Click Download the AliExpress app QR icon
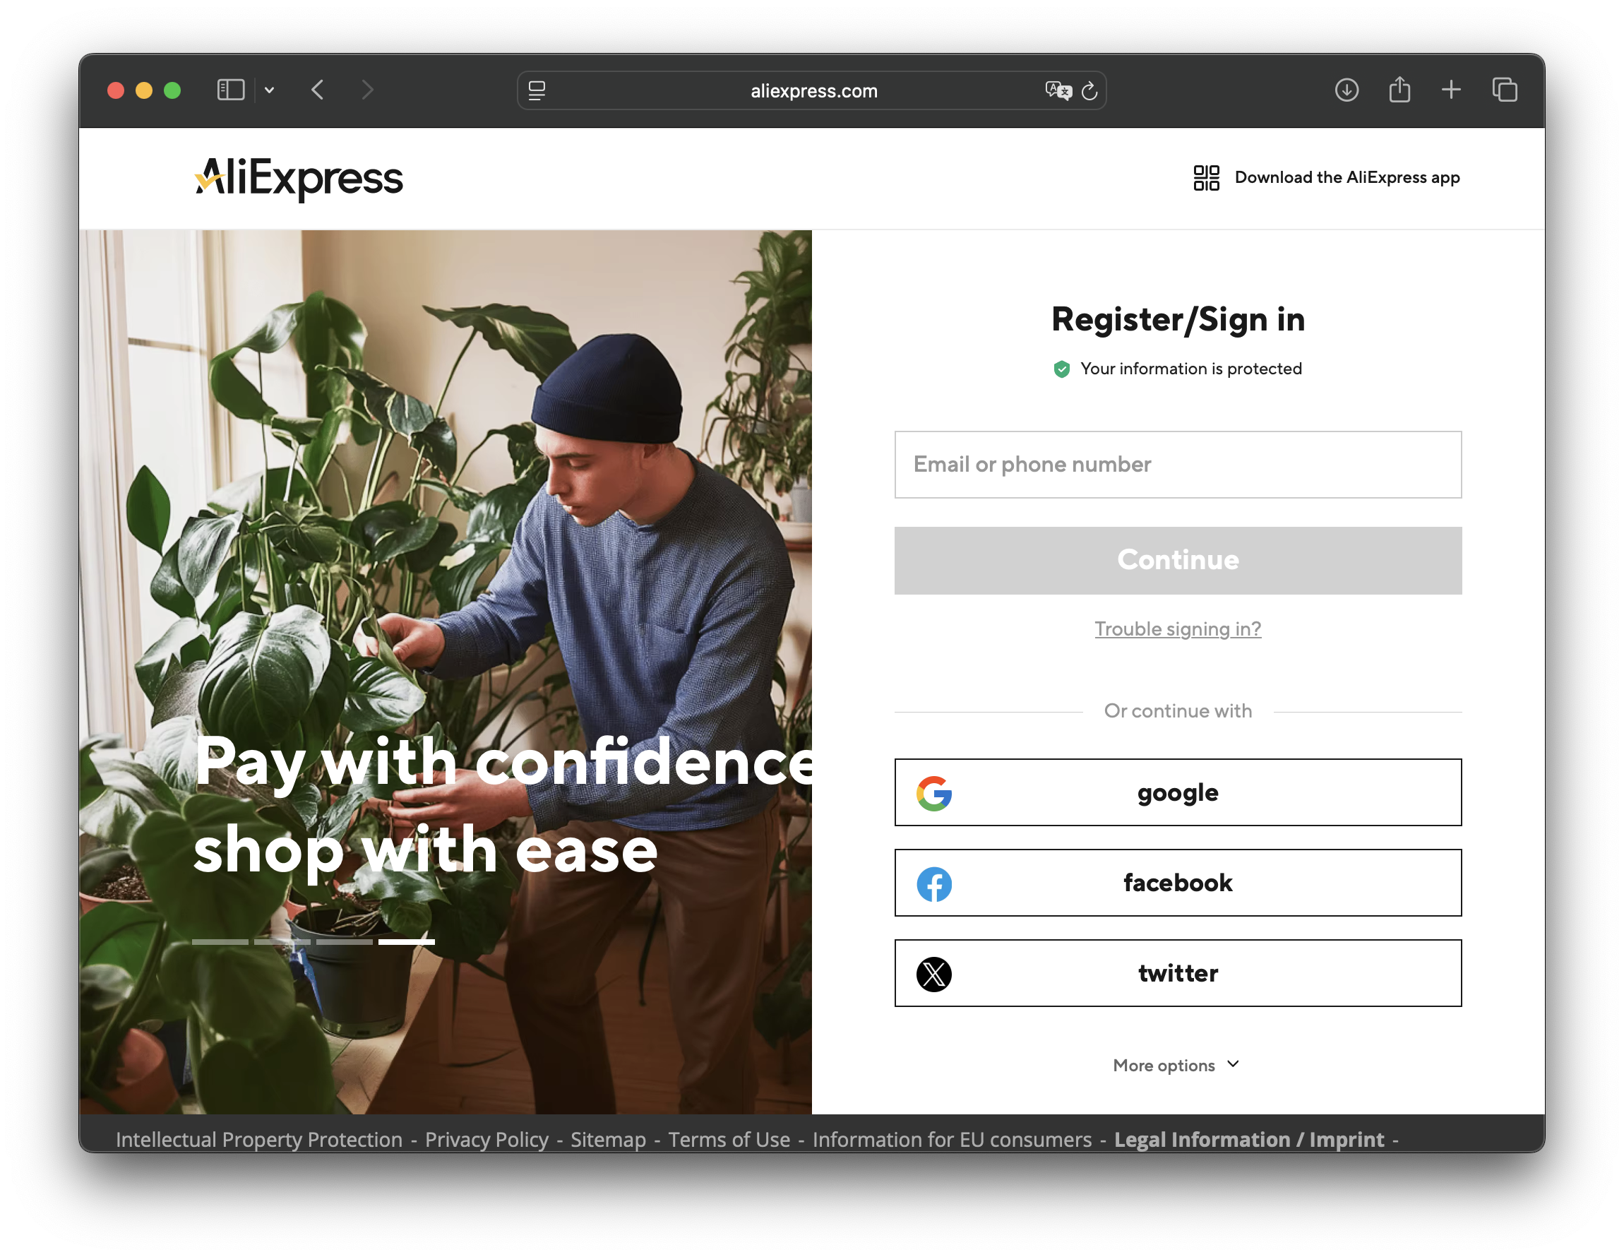1624x1257 pixels. (1206, 178)
